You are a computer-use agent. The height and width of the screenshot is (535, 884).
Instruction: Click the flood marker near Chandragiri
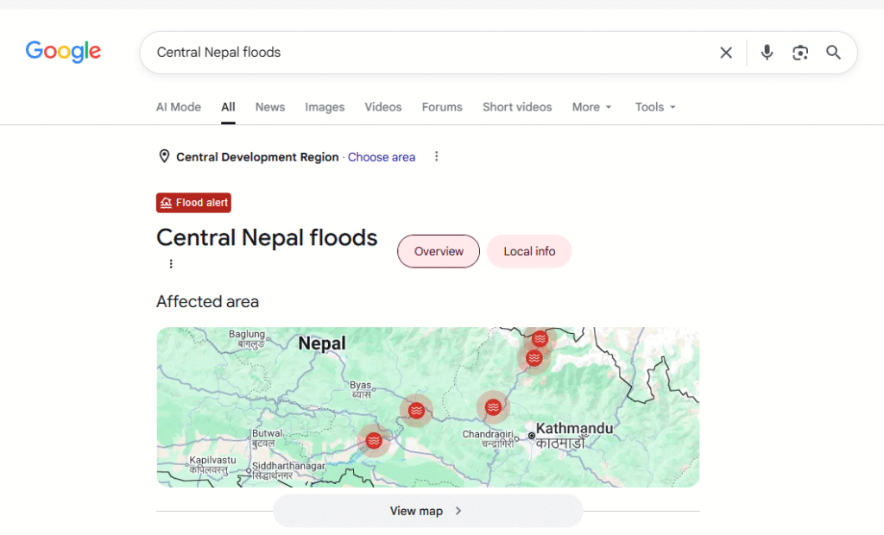pos(493,407)
